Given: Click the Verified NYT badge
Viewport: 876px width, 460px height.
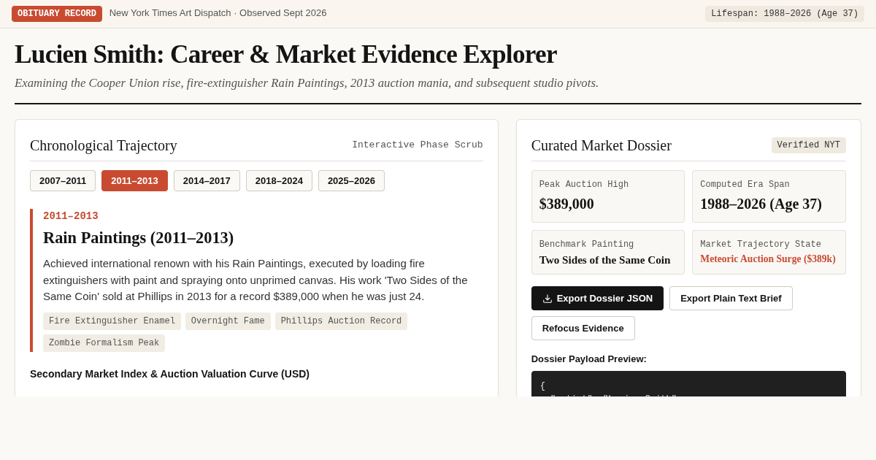Looking at the screenshot, I should click(809, 145).
